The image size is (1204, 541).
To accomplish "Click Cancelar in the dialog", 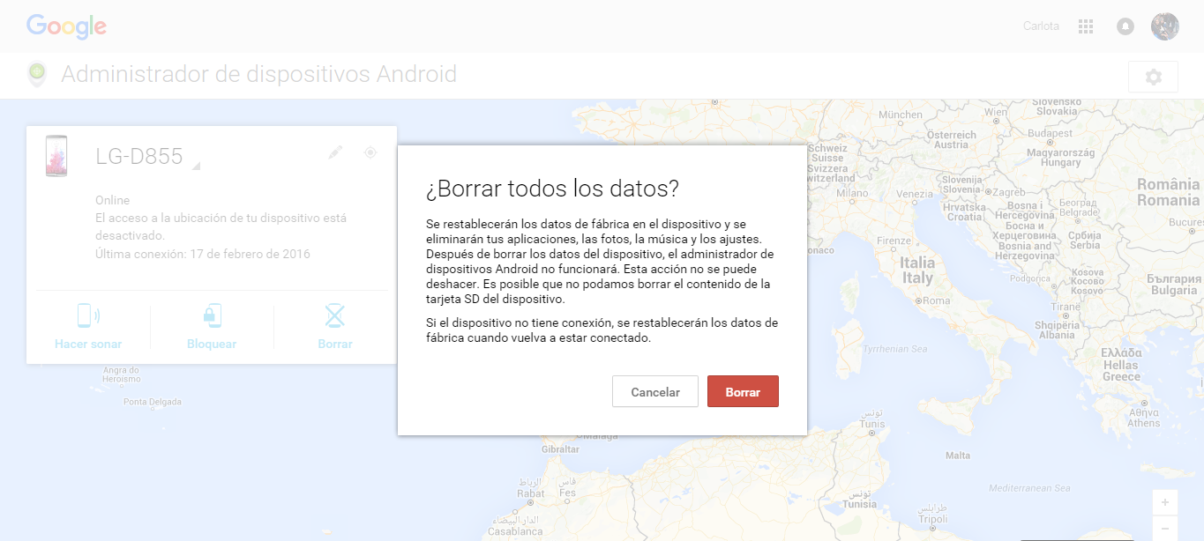I will point(655,391).
